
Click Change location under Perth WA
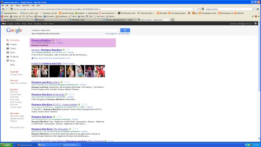[x=16, y=74]
